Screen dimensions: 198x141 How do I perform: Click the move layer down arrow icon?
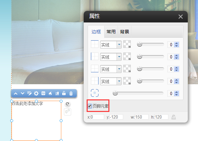22,94
